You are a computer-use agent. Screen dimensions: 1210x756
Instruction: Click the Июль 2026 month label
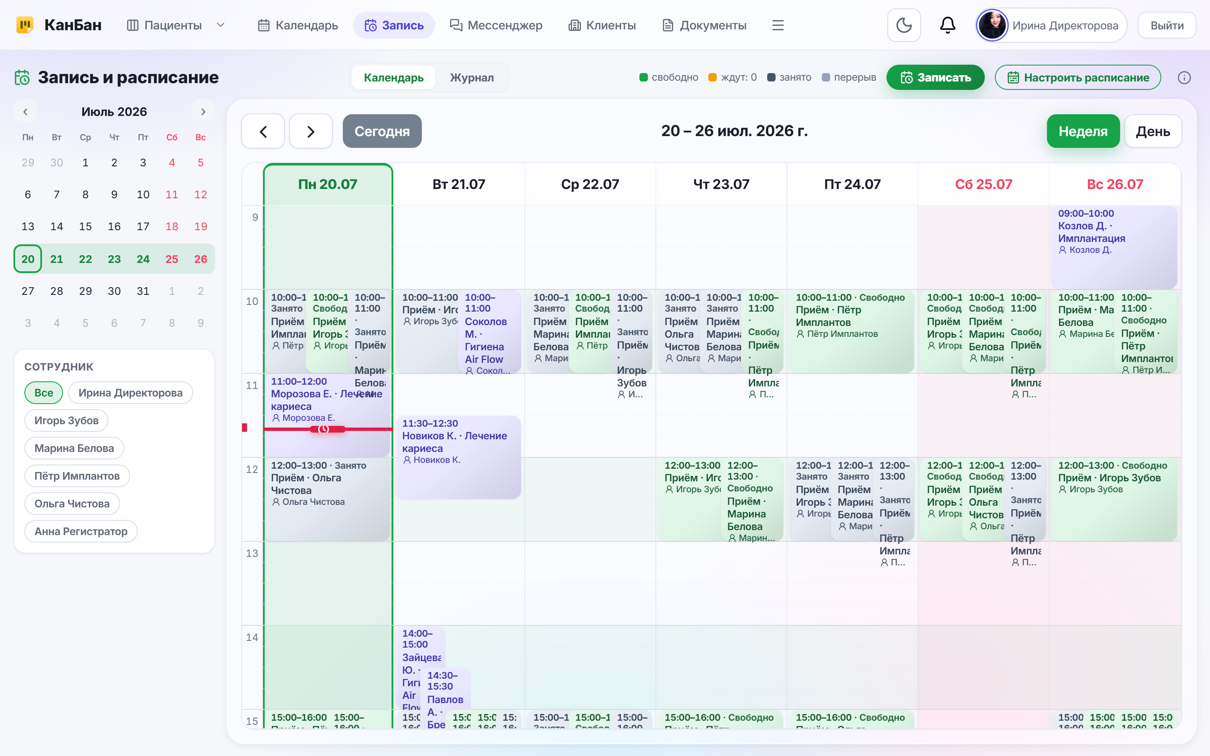click(x=114, y=111)
